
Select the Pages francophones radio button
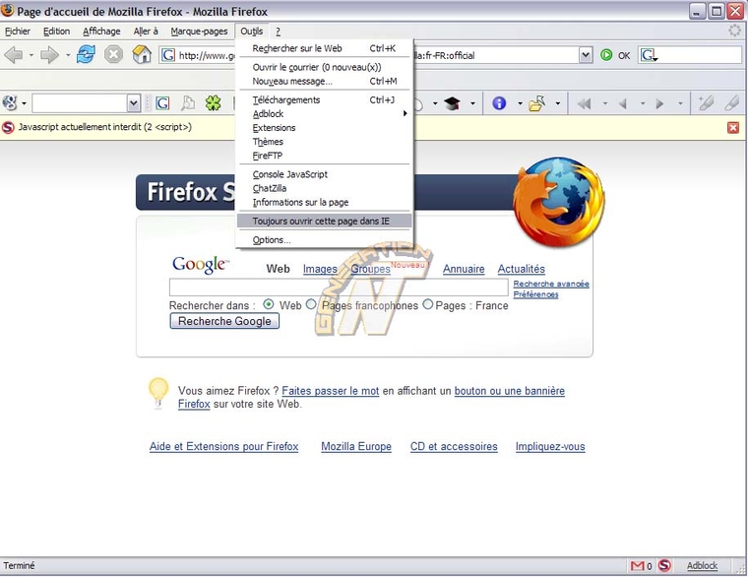311,304
